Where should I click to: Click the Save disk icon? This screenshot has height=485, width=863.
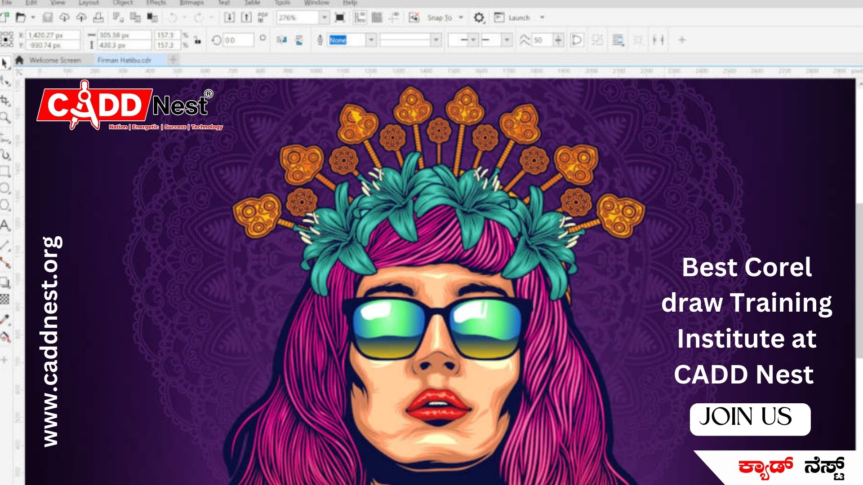(48, 18)
